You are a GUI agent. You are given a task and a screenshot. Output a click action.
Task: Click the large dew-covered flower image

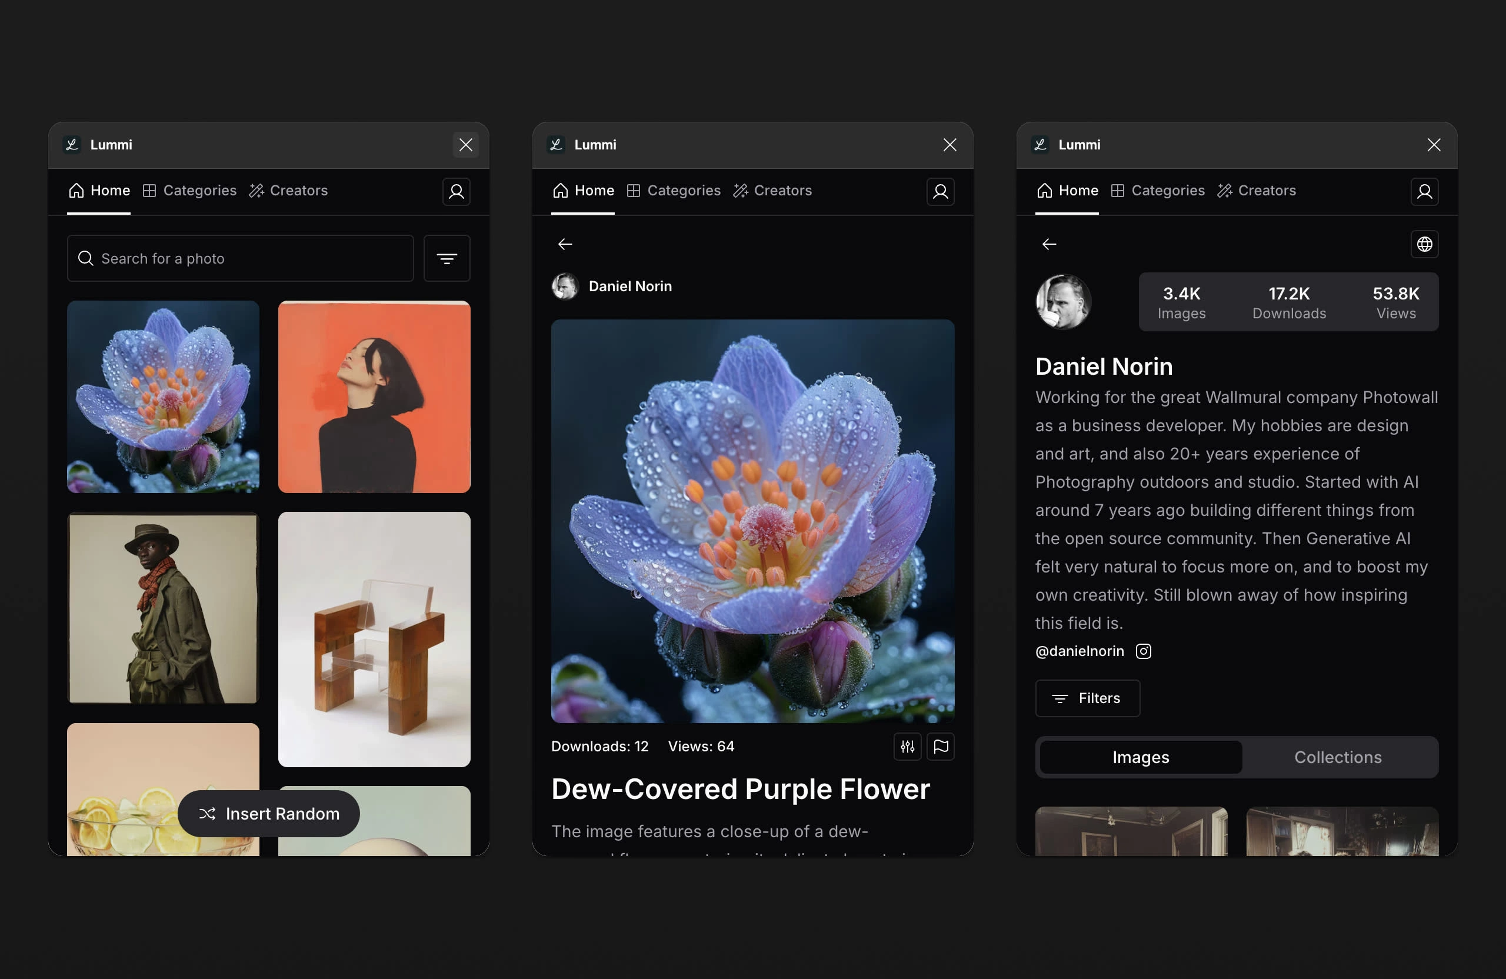[x=752, y=521]
